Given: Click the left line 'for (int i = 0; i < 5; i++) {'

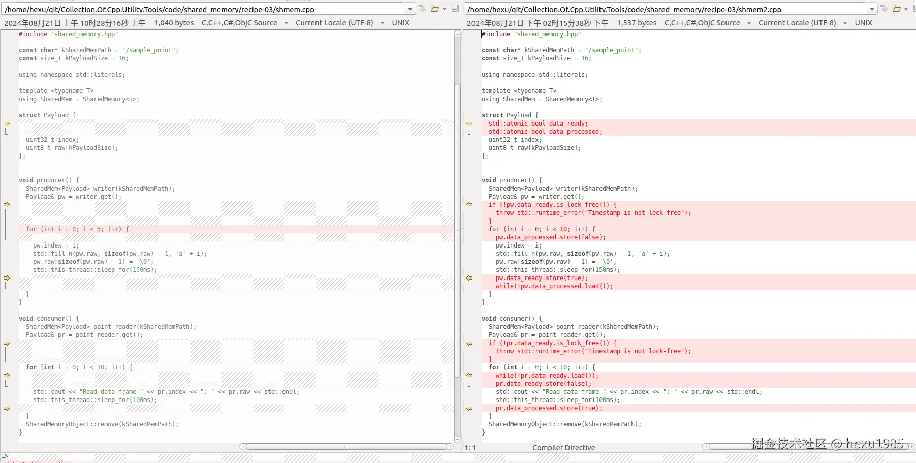Looking at the screenshot, I should pyautogui.click(x=78, y=229).
